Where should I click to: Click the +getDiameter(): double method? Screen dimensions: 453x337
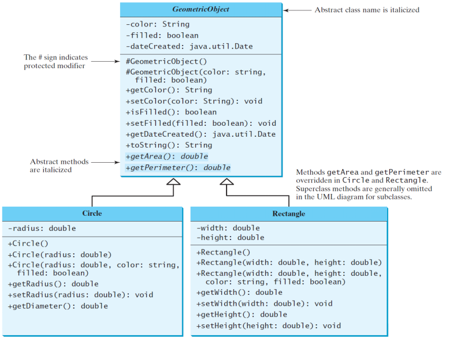(58, 306)
